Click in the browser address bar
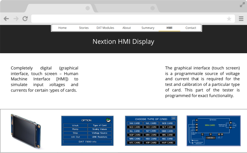This screenshot has width=247, height=153. pos(128,19)
